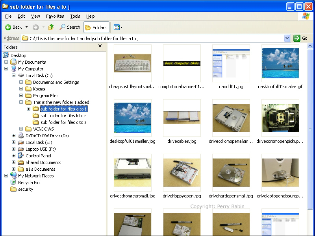The width and height of the screenshot is (315, 236).
Task: Select the My Network Places icon
Action: coord(13,175)
